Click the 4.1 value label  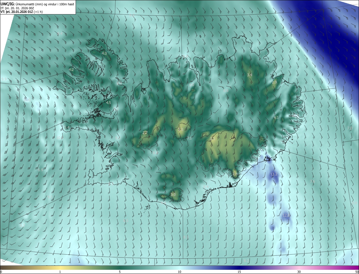coord(276,118)
